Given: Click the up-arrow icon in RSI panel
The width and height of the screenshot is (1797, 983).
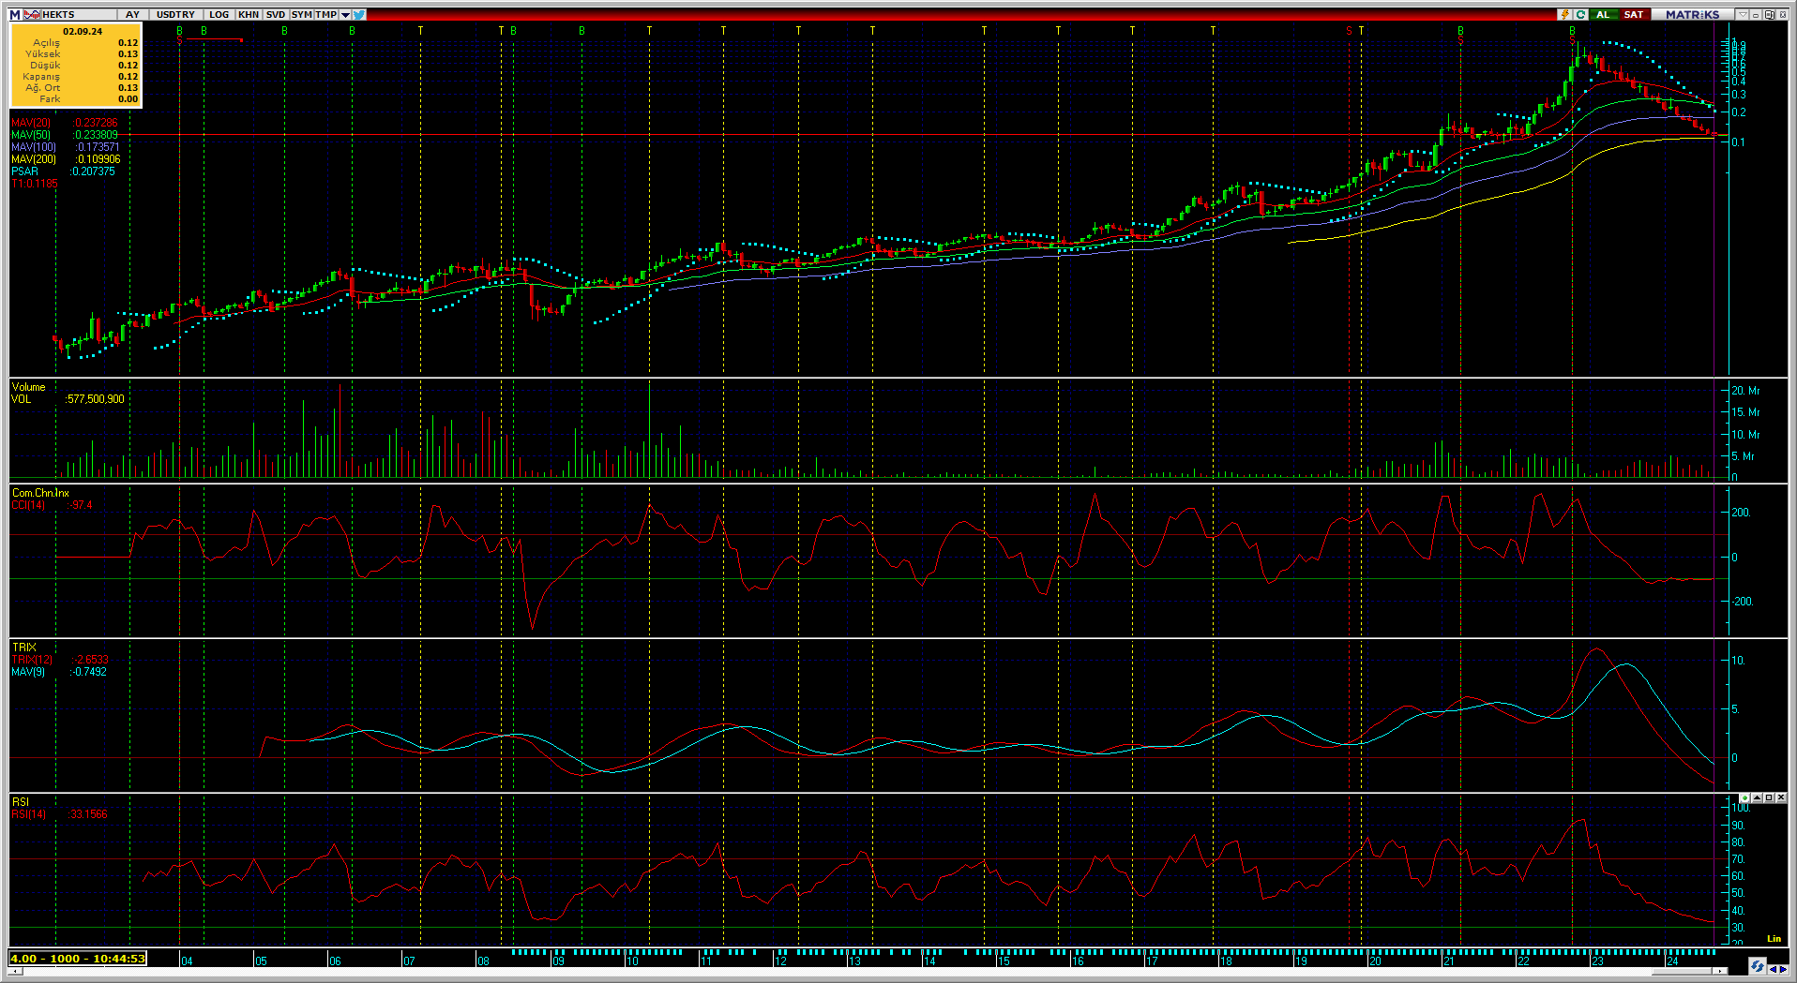Looking at the screenshot, I should point(1757,797).
